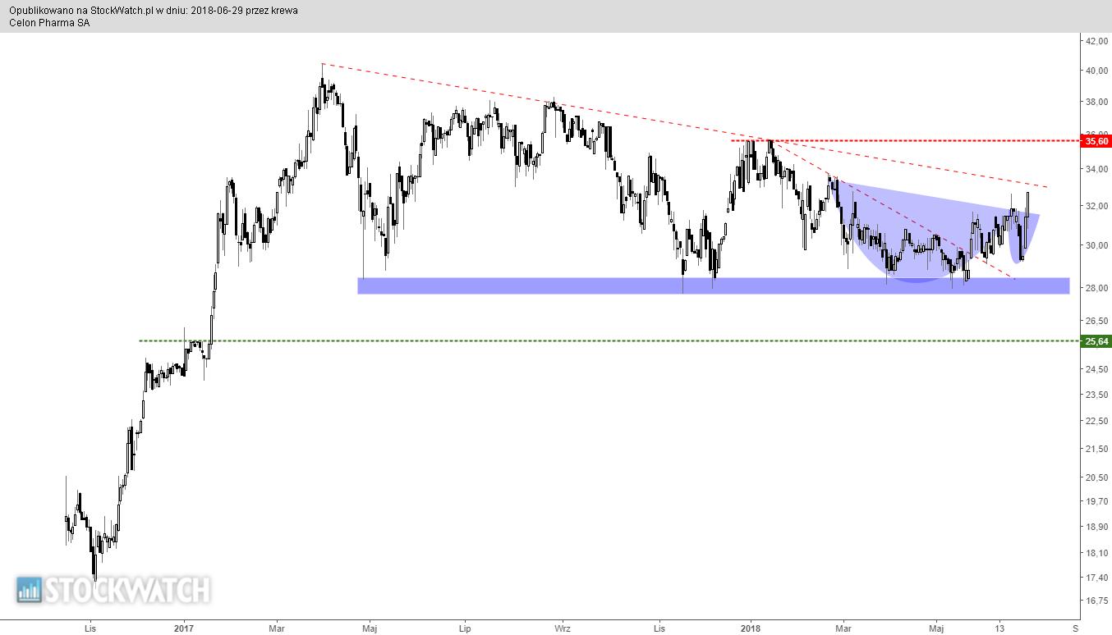Click the 24,50 price axis label
Image resolution: width=1112 pixels, height=635 pixels.
coord(1096,369)
